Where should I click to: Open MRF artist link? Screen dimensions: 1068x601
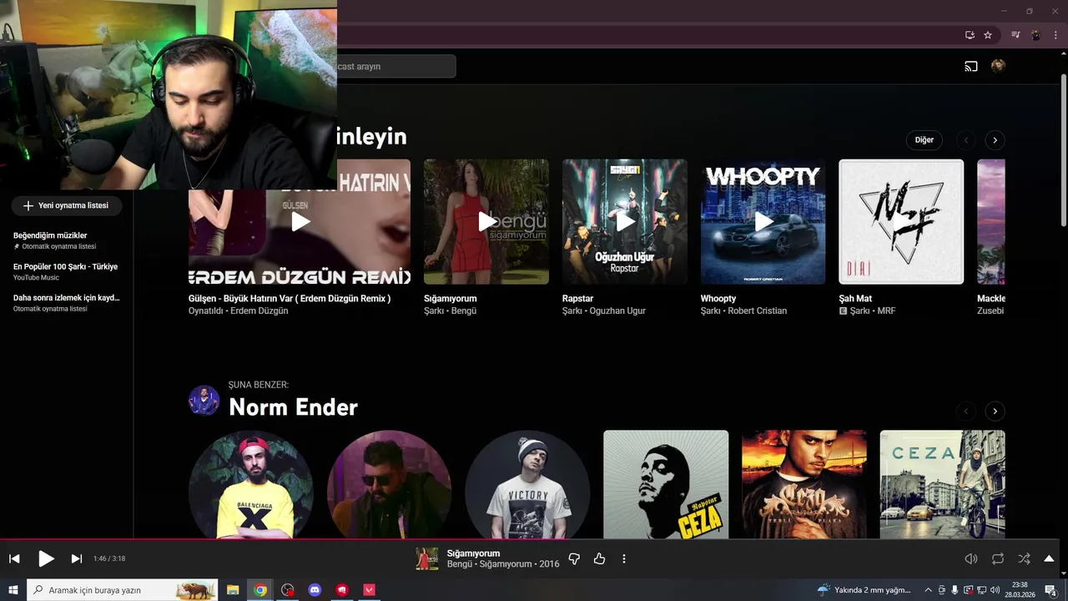tap(886, 311)
